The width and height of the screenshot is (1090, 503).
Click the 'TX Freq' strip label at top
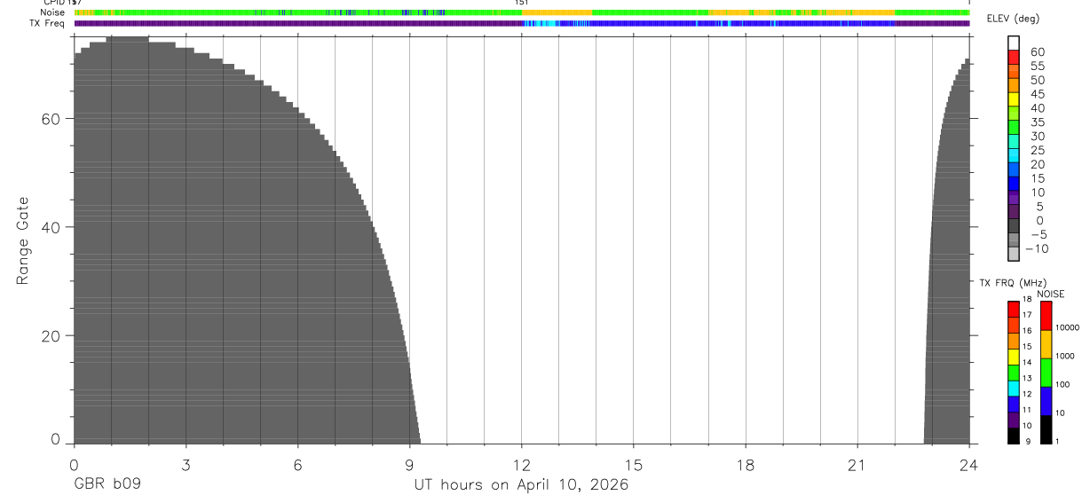(46, 23)
